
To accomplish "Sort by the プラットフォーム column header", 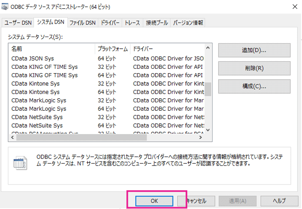I will [x=113, y=49].
